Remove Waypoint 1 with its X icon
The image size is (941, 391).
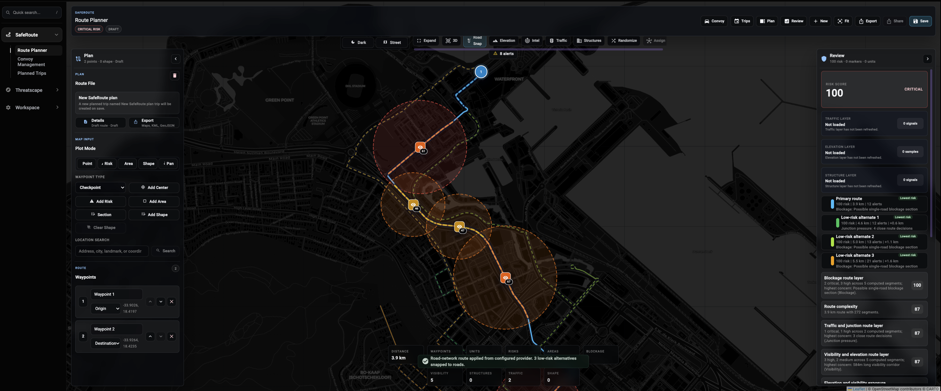coord(171,302)
